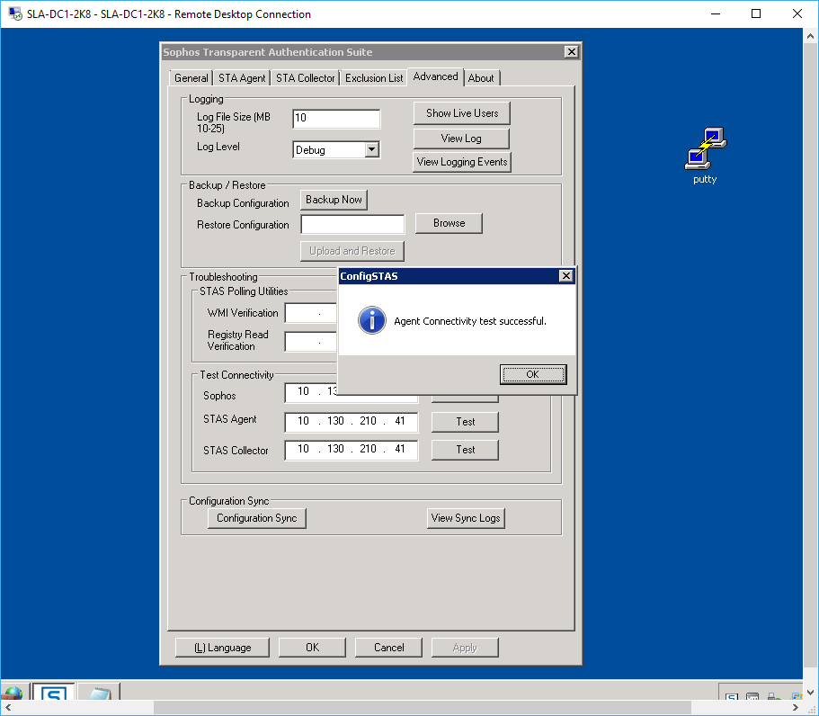Click Test beside the STAS Agent address
Screen dimensions: 819x716
coord(465,422)
